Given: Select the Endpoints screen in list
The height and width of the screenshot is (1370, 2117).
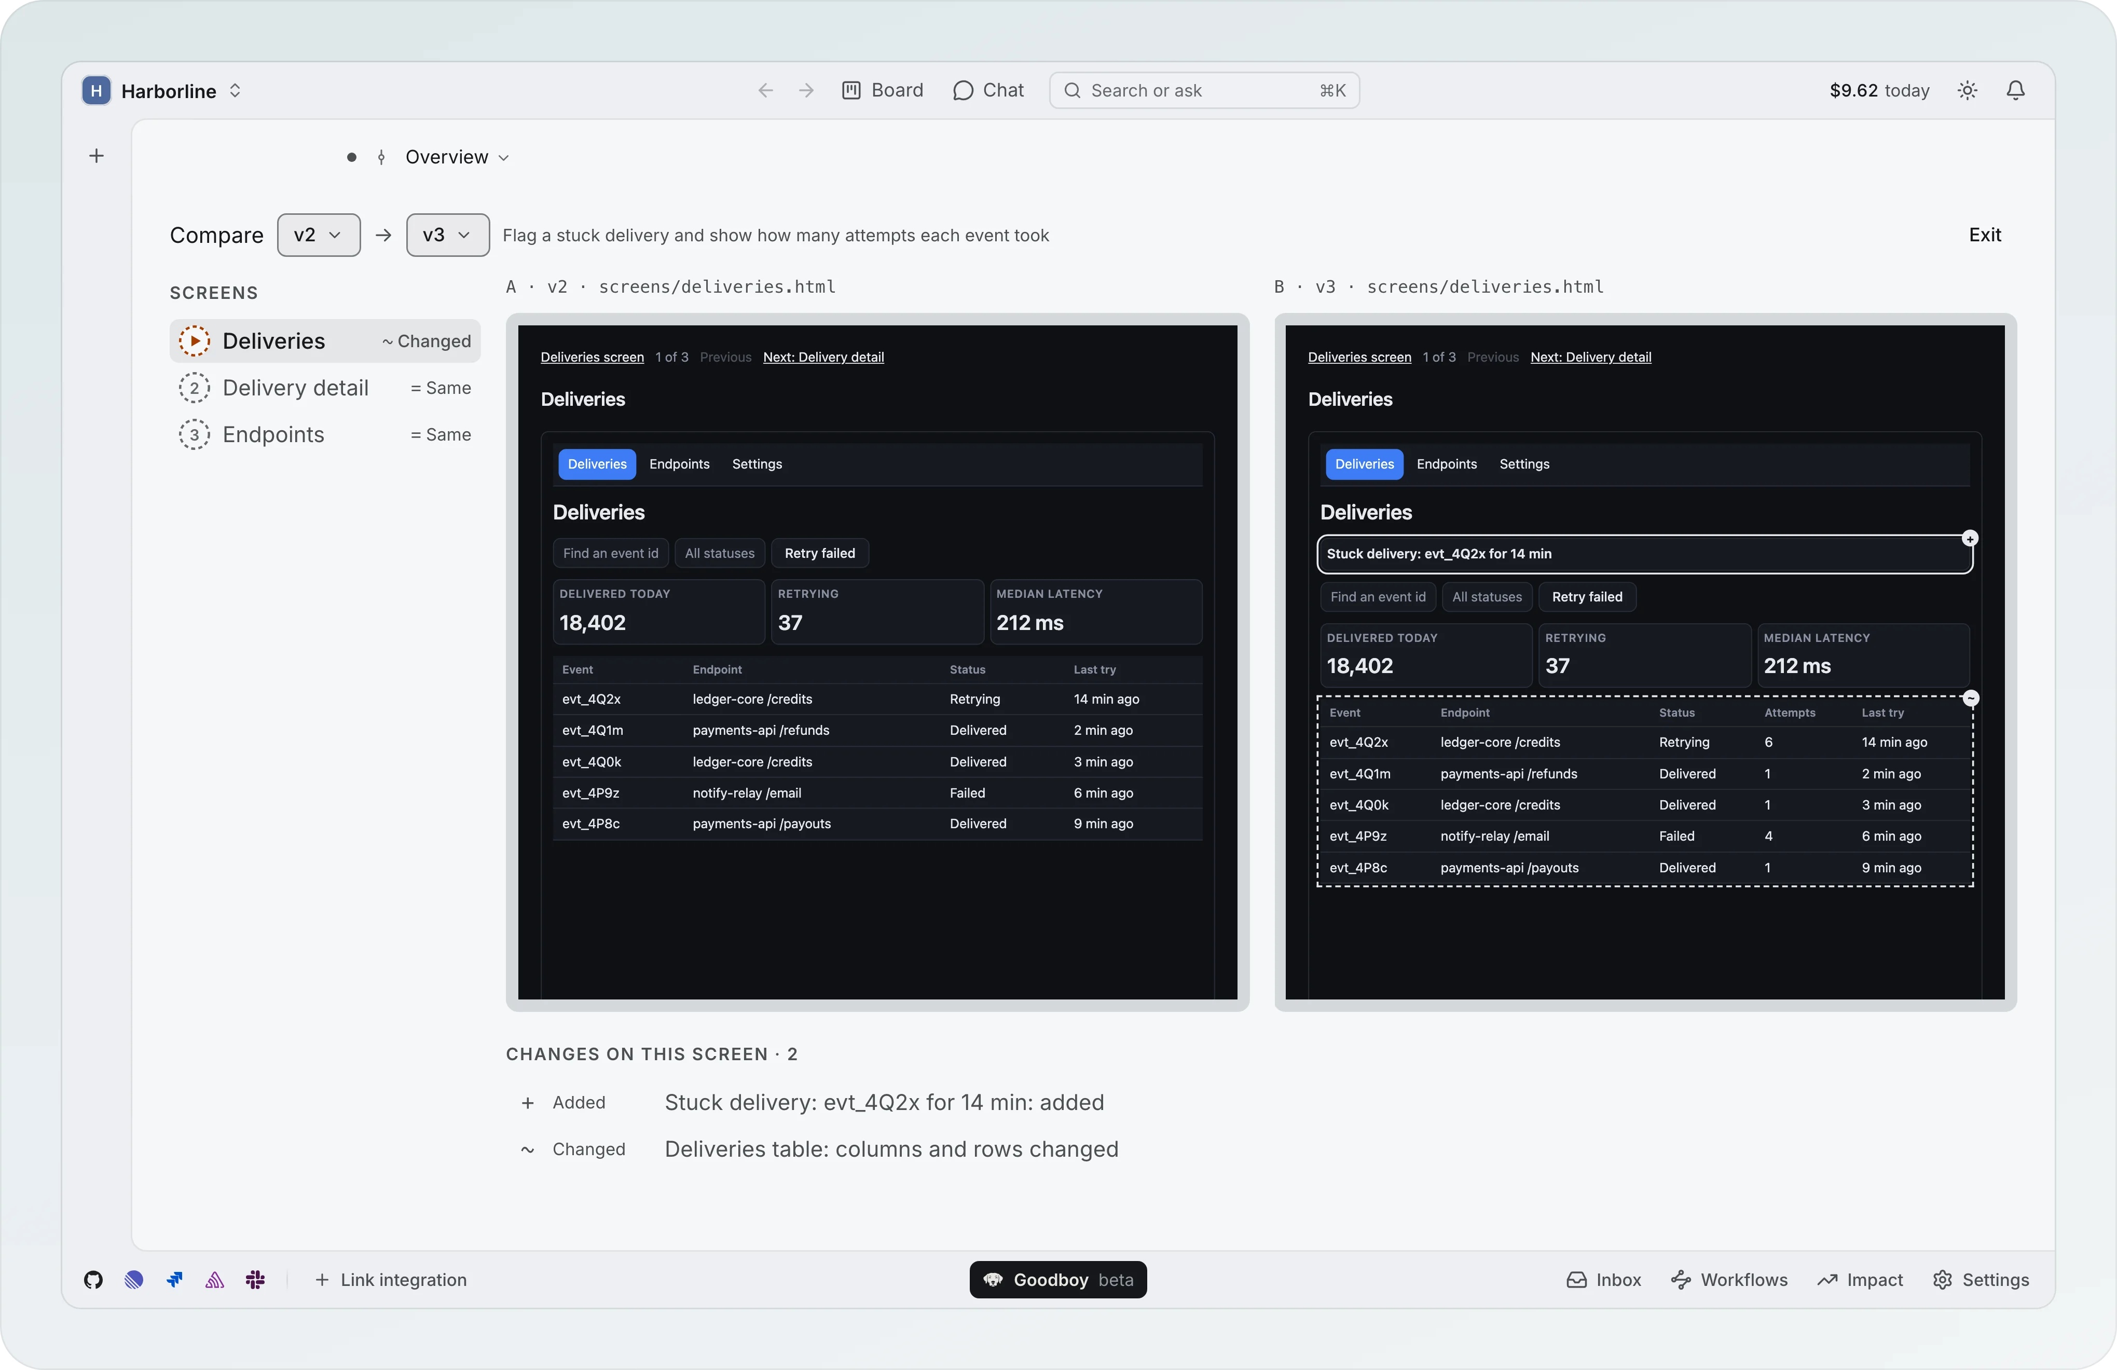Looking at the screenshot, I should [325, 435].
